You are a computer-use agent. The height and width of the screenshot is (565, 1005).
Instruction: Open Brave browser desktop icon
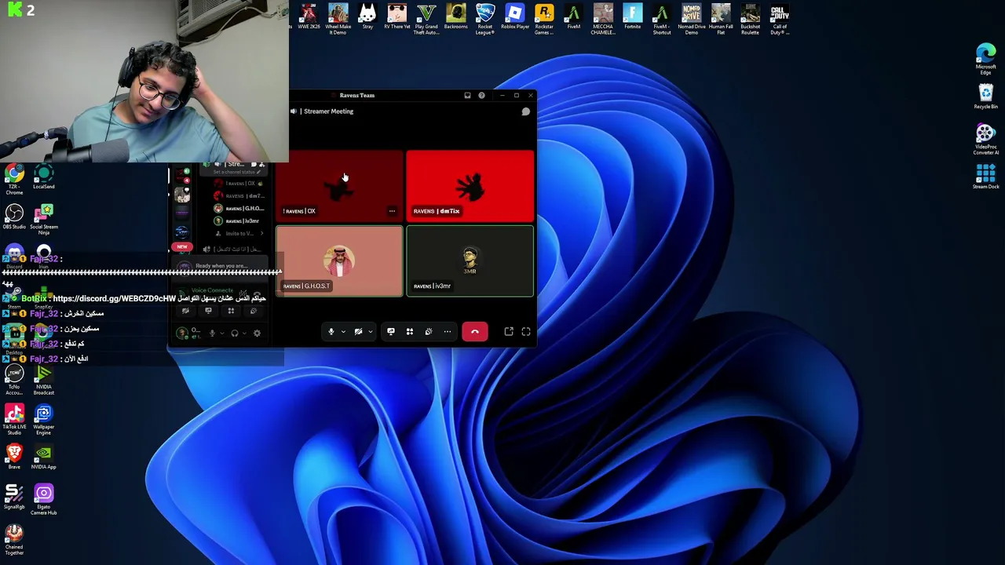14,457
